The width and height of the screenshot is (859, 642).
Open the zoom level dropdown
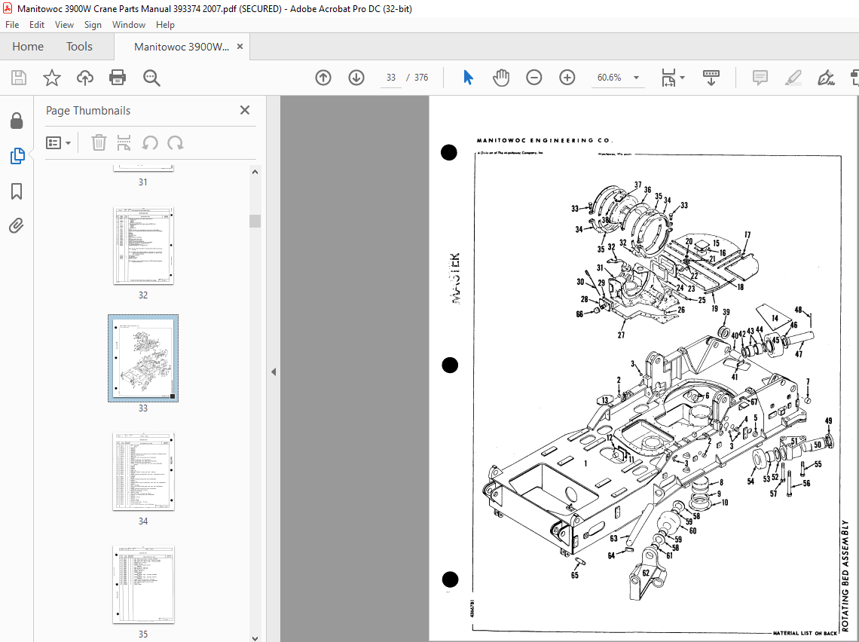[637, 78]
